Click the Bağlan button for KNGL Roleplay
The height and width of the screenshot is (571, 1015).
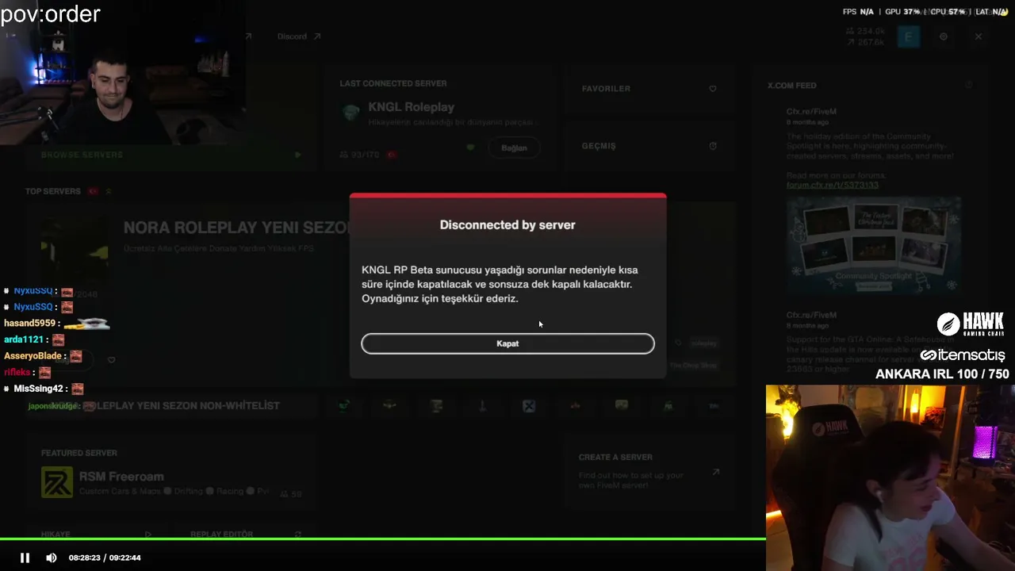(514, 148)
